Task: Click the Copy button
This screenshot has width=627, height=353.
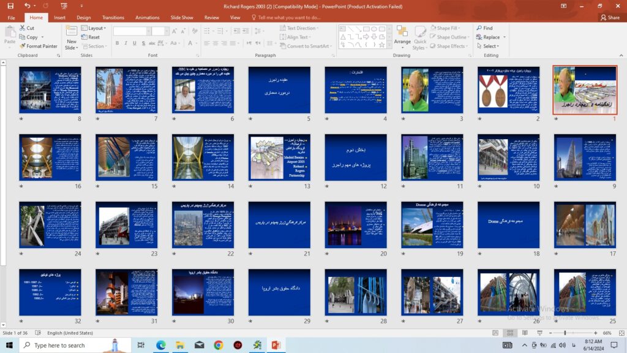Action: 29,37
